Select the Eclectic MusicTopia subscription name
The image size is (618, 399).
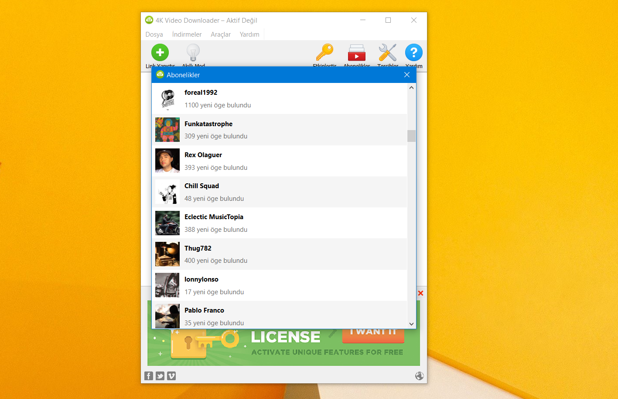(x=214, y=217)
